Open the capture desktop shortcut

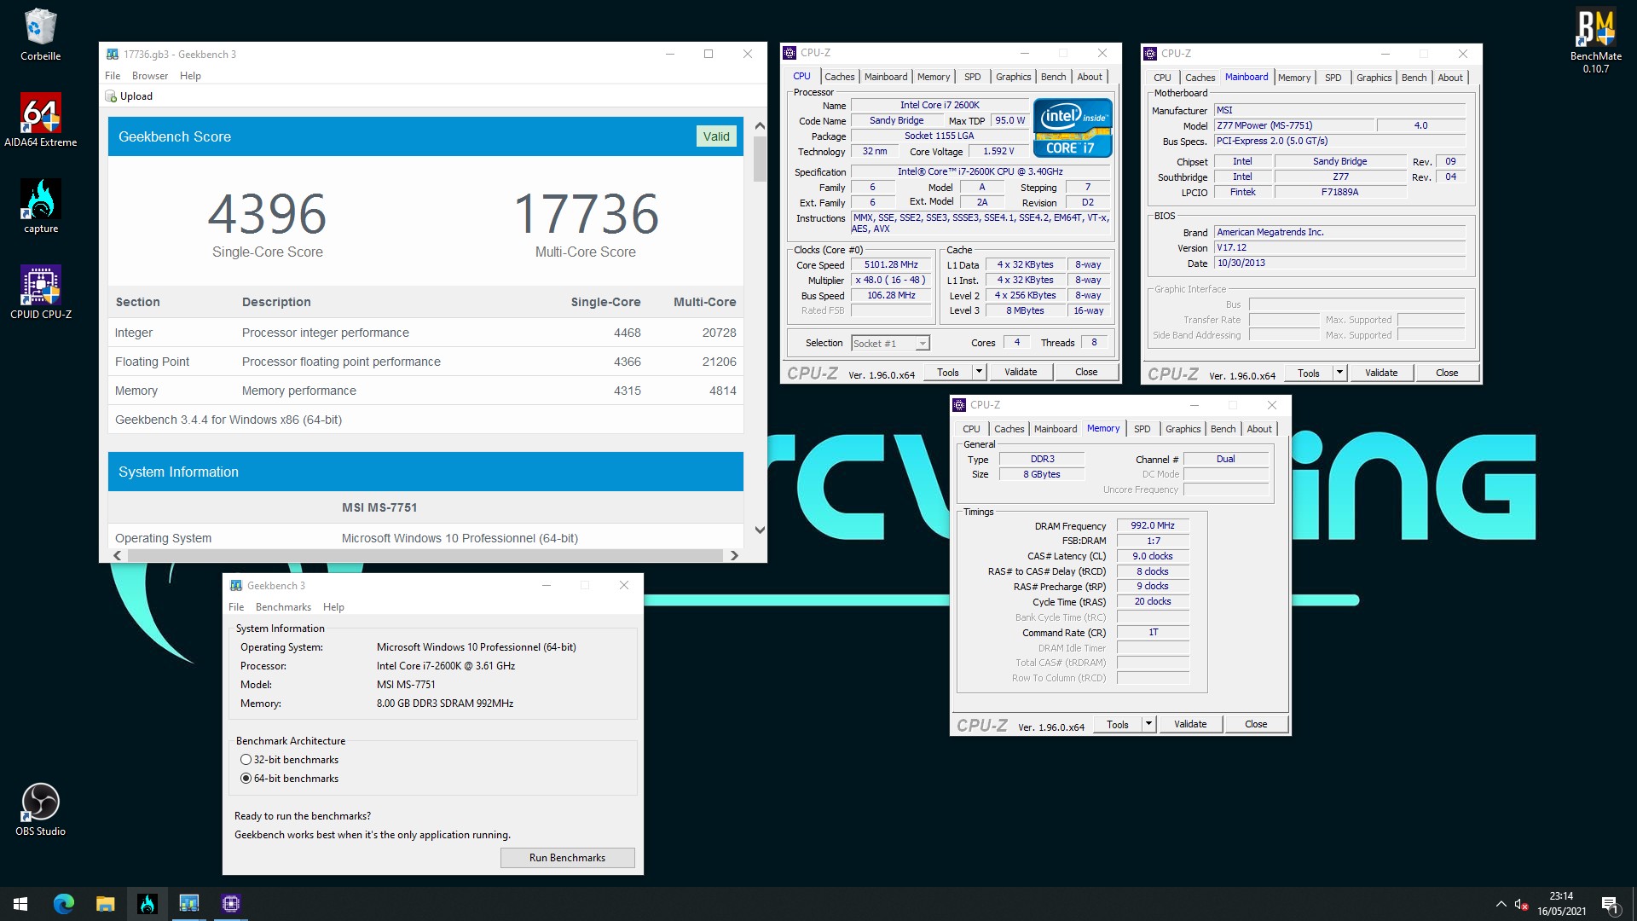tap(40, 206)
